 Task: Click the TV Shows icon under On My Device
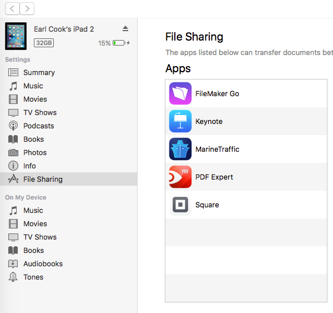13,237
